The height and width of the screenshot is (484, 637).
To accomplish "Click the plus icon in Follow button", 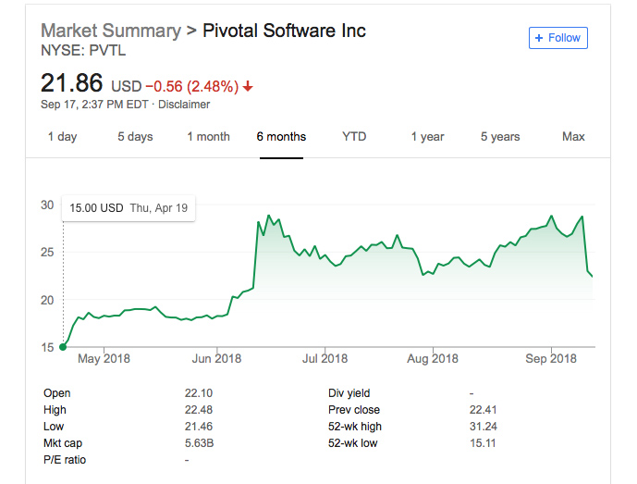I will (x=539, y=38).
